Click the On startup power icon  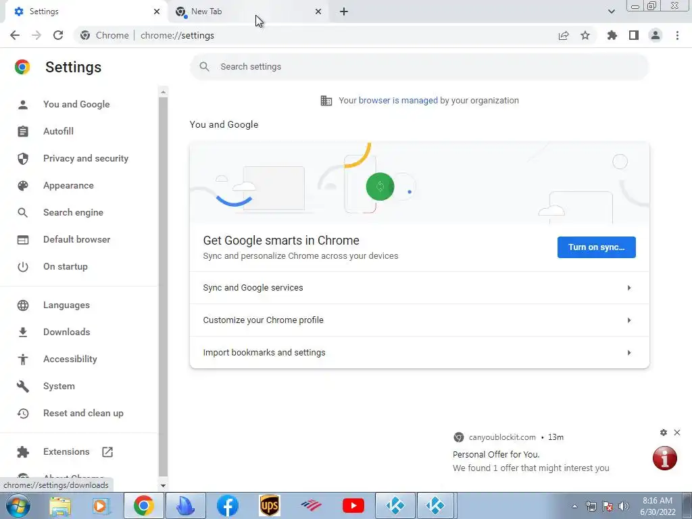pos(23,266)
